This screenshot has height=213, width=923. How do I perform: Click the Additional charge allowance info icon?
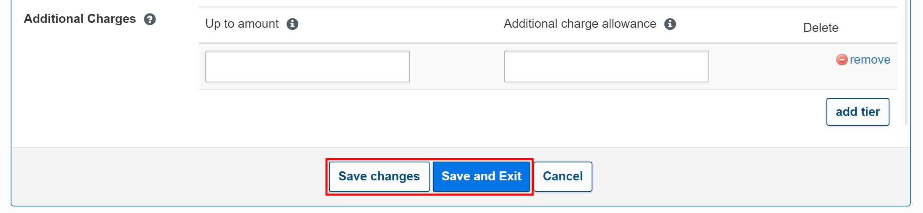(670, 24)
